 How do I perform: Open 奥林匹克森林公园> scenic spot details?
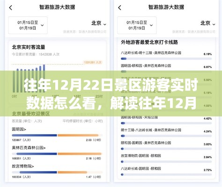[x=29, y=148]
